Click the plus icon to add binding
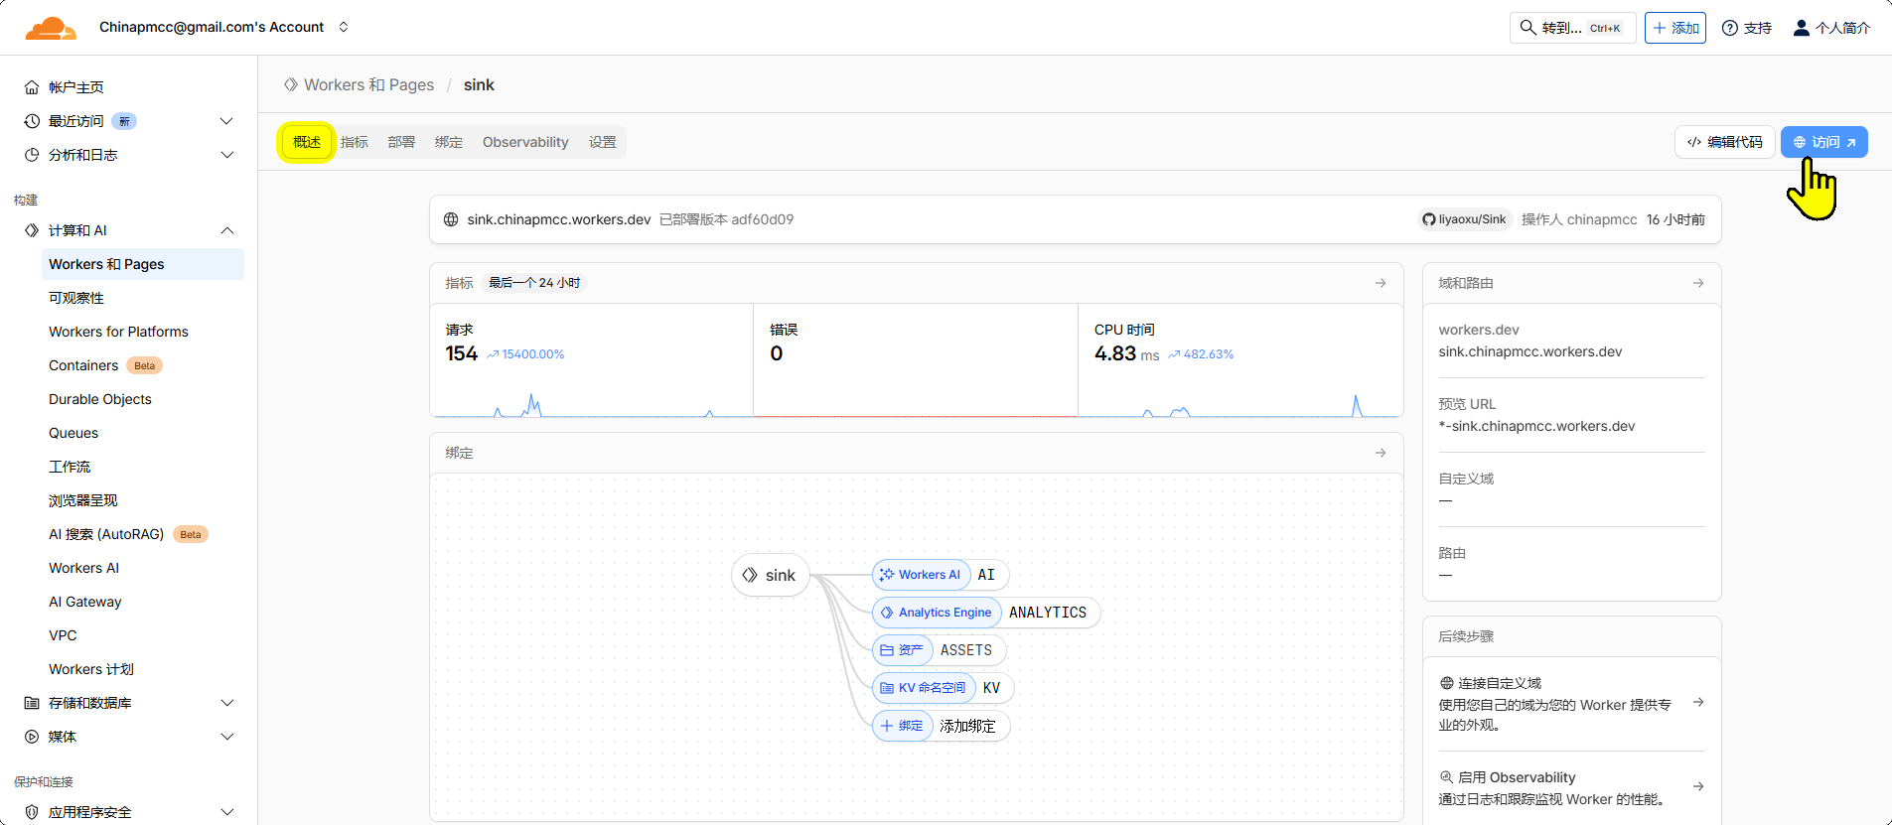This screenshot has width=1892, height=825. pyautogui.click(x=886, y=726)
